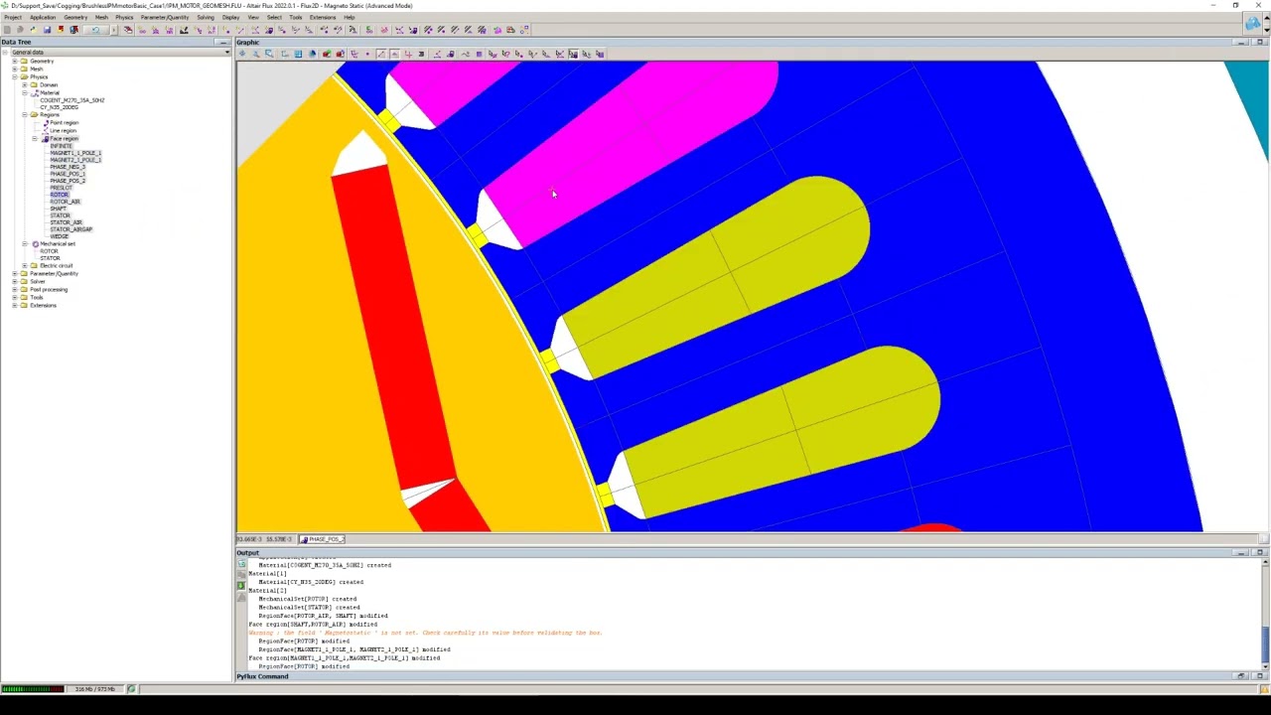The width and height of the screenshot is (1271, 715).
Task: Select INFINITE face region
Action: pos(61,146)
